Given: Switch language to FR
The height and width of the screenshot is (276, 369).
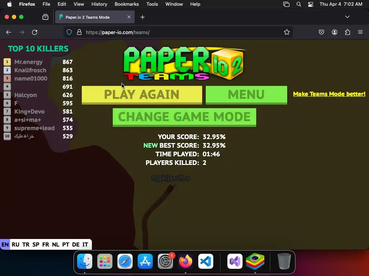Looking at the screenshot, I should 46,244.
